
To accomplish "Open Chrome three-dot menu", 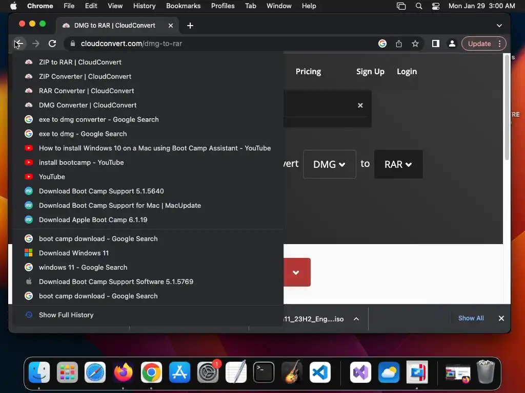I will pos(499,44).
